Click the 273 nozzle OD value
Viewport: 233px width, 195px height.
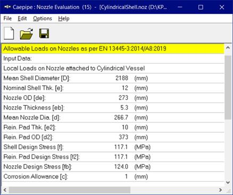[123, 98]
